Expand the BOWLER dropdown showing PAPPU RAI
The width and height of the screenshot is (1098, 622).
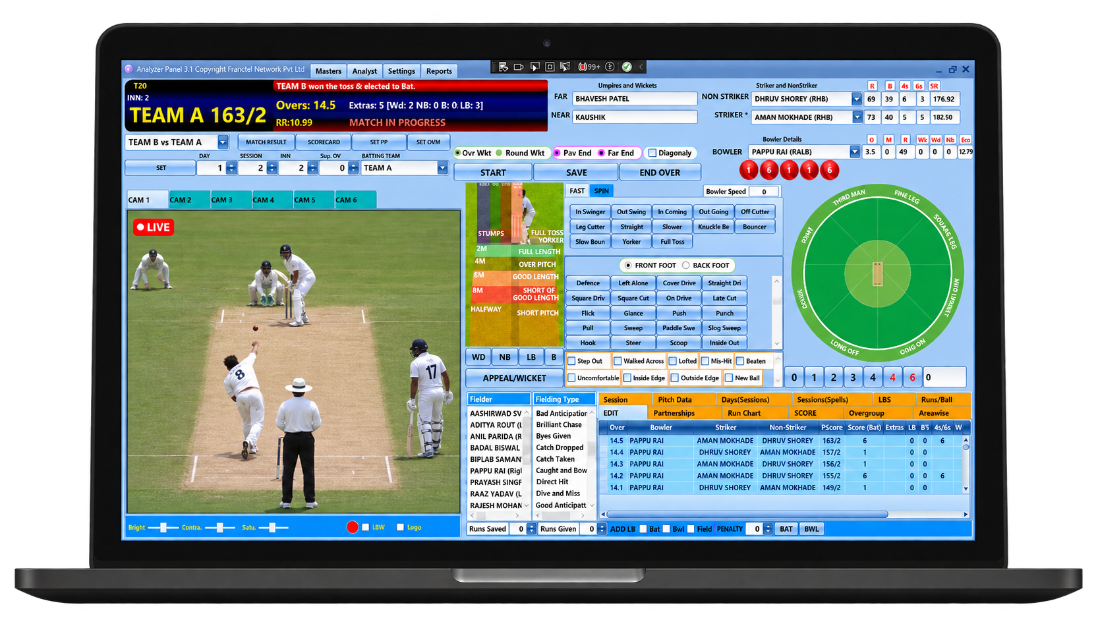(x=855, y=152)
